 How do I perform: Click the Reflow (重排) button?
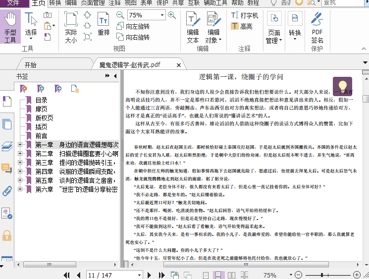[x=104, y=24]
